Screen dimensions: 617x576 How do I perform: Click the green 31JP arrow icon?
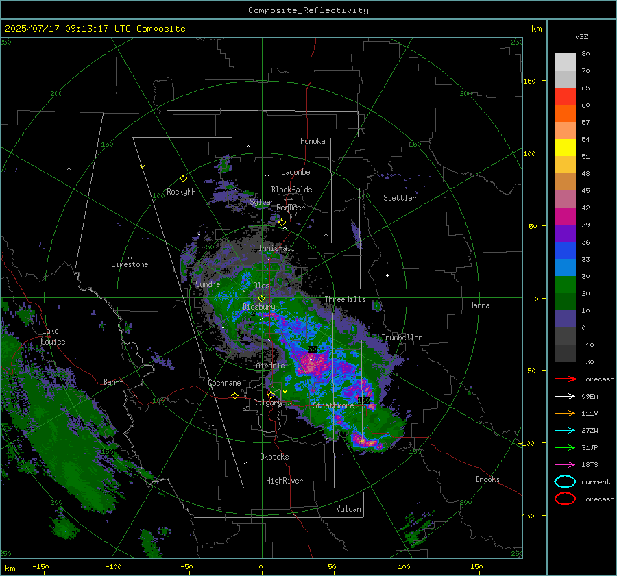click(x=565, y=447)
